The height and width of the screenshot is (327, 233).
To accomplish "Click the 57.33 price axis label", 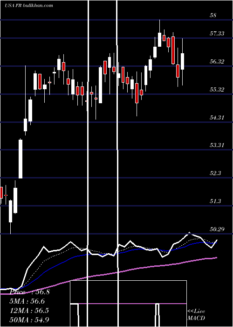I will 217,33.
